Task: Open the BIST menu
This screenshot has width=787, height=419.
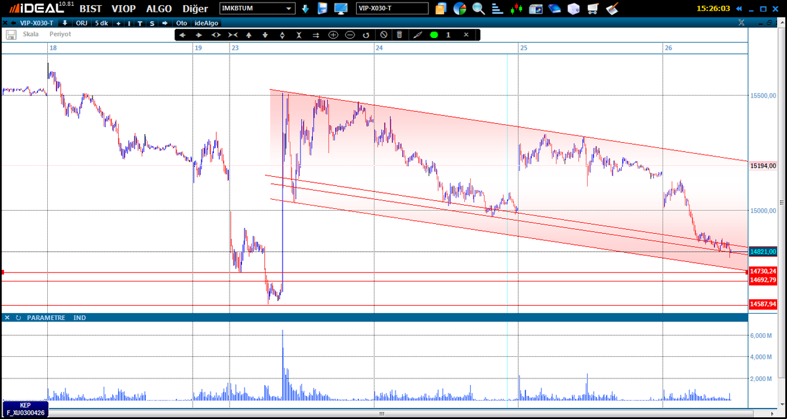Action: [92, 9]
